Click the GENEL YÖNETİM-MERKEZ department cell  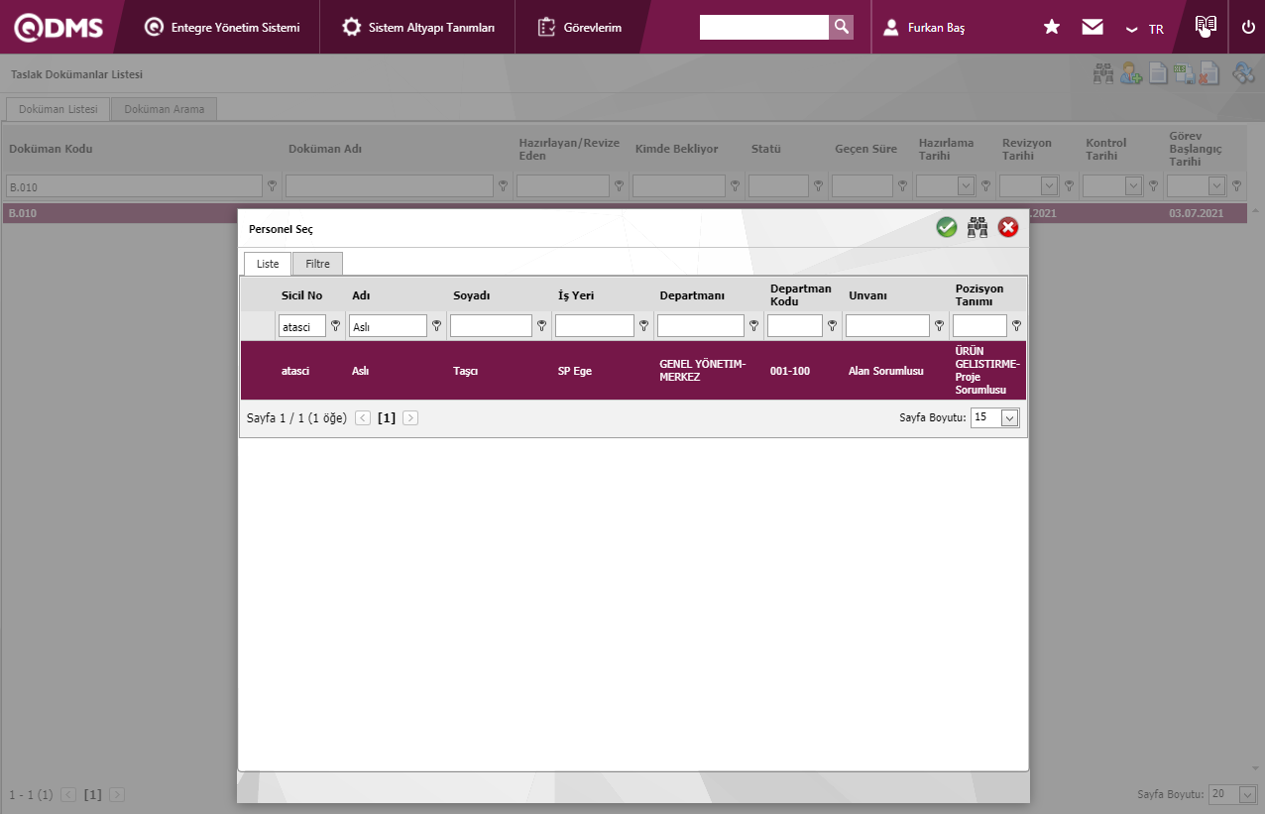(703, 371)
